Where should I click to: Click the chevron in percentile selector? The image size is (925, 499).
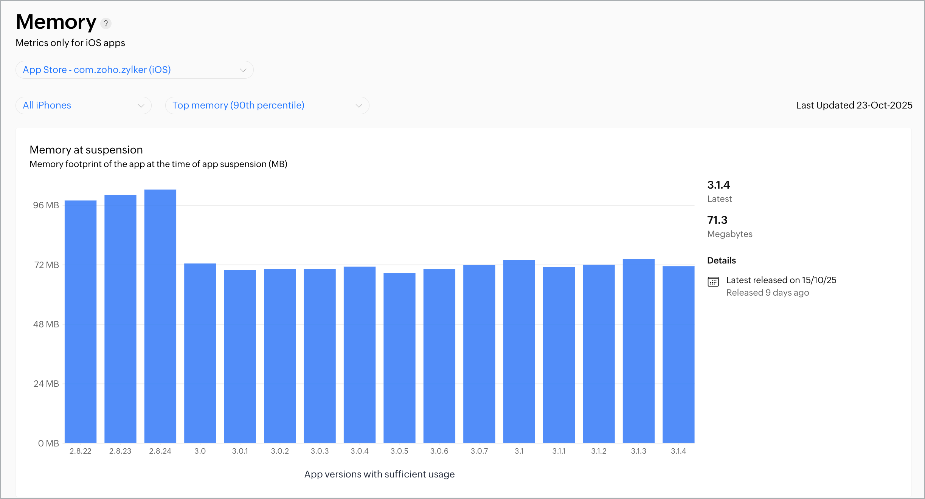359,106
